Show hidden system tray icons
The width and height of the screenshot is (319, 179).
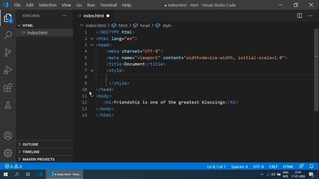[262, 175]
